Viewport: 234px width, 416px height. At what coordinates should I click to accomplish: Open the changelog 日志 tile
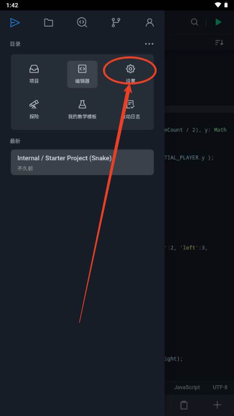pyautogui.click(x=131, y=110)
